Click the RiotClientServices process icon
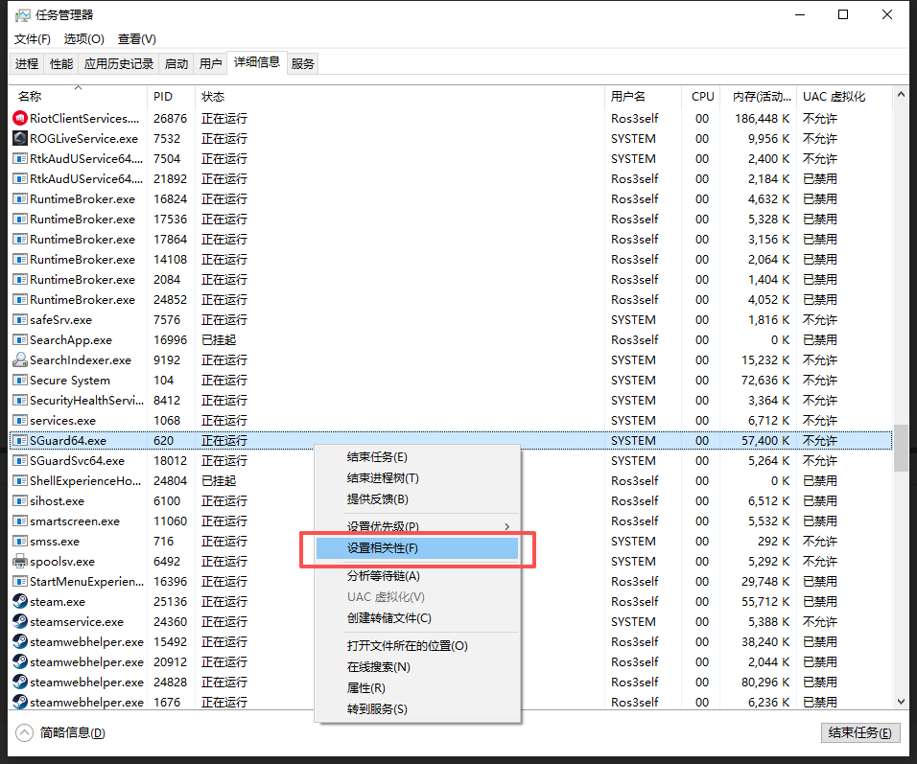This screenshot has height=764, width=917. point(20,119)
